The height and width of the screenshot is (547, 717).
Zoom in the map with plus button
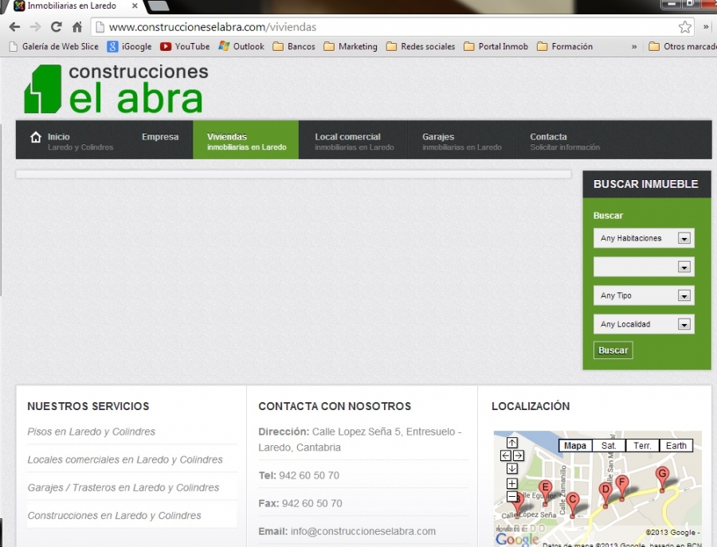pos(511,483)
